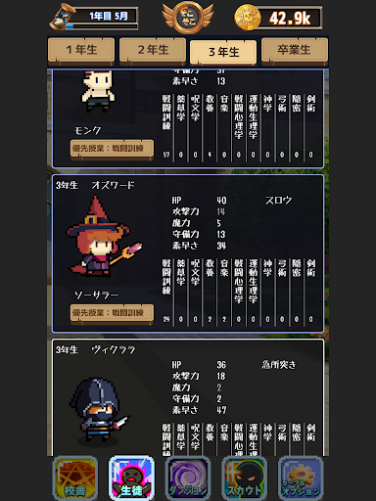Click the winged そこそこ rank badge
The width and height of the screenshot is (376, 501).
[188, 18]
